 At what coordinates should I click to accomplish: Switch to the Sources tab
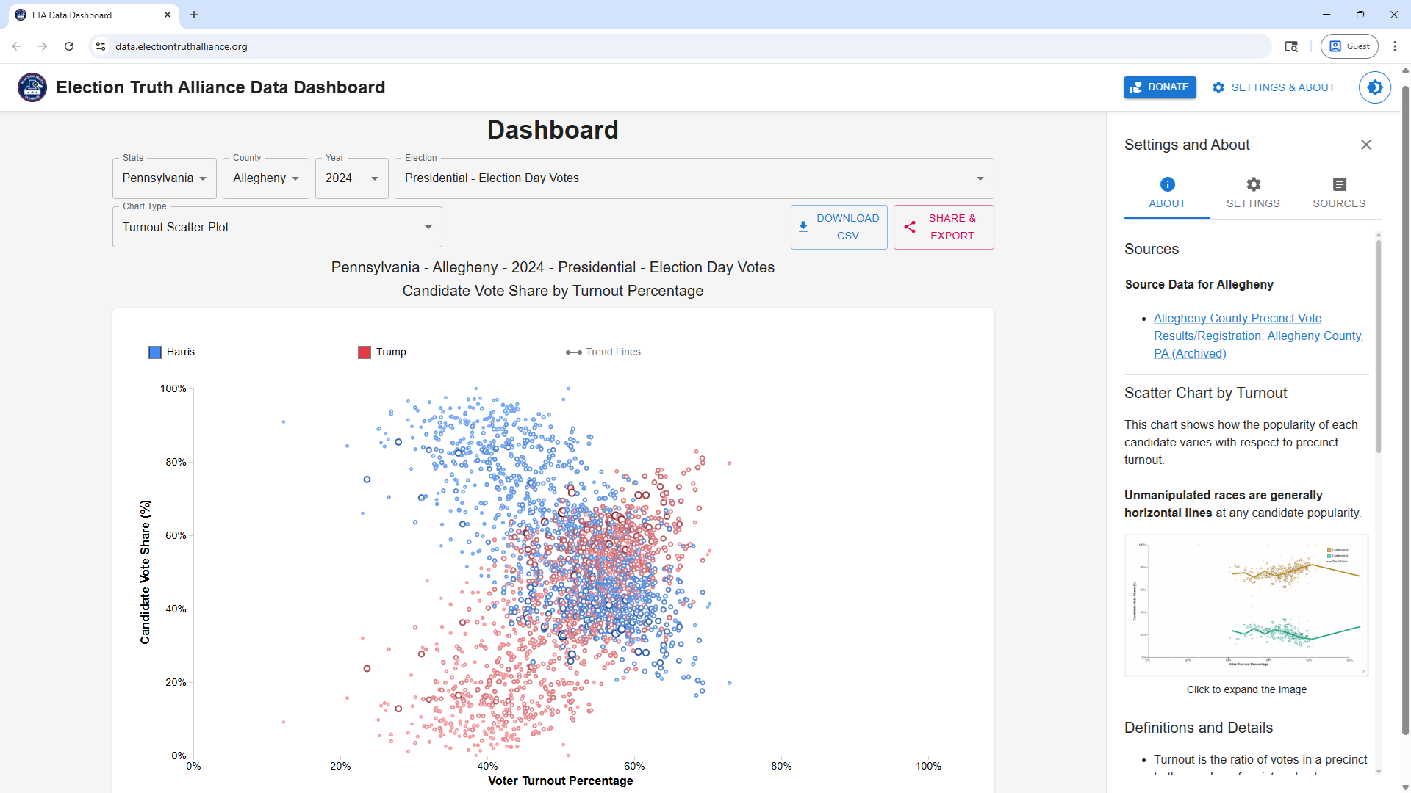click(1338, 192)
